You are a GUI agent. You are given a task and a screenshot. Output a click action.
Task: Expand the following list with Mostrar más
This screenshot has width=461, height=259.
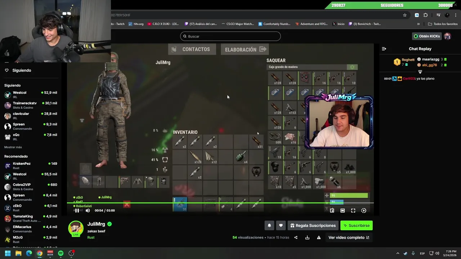(13, 147)
